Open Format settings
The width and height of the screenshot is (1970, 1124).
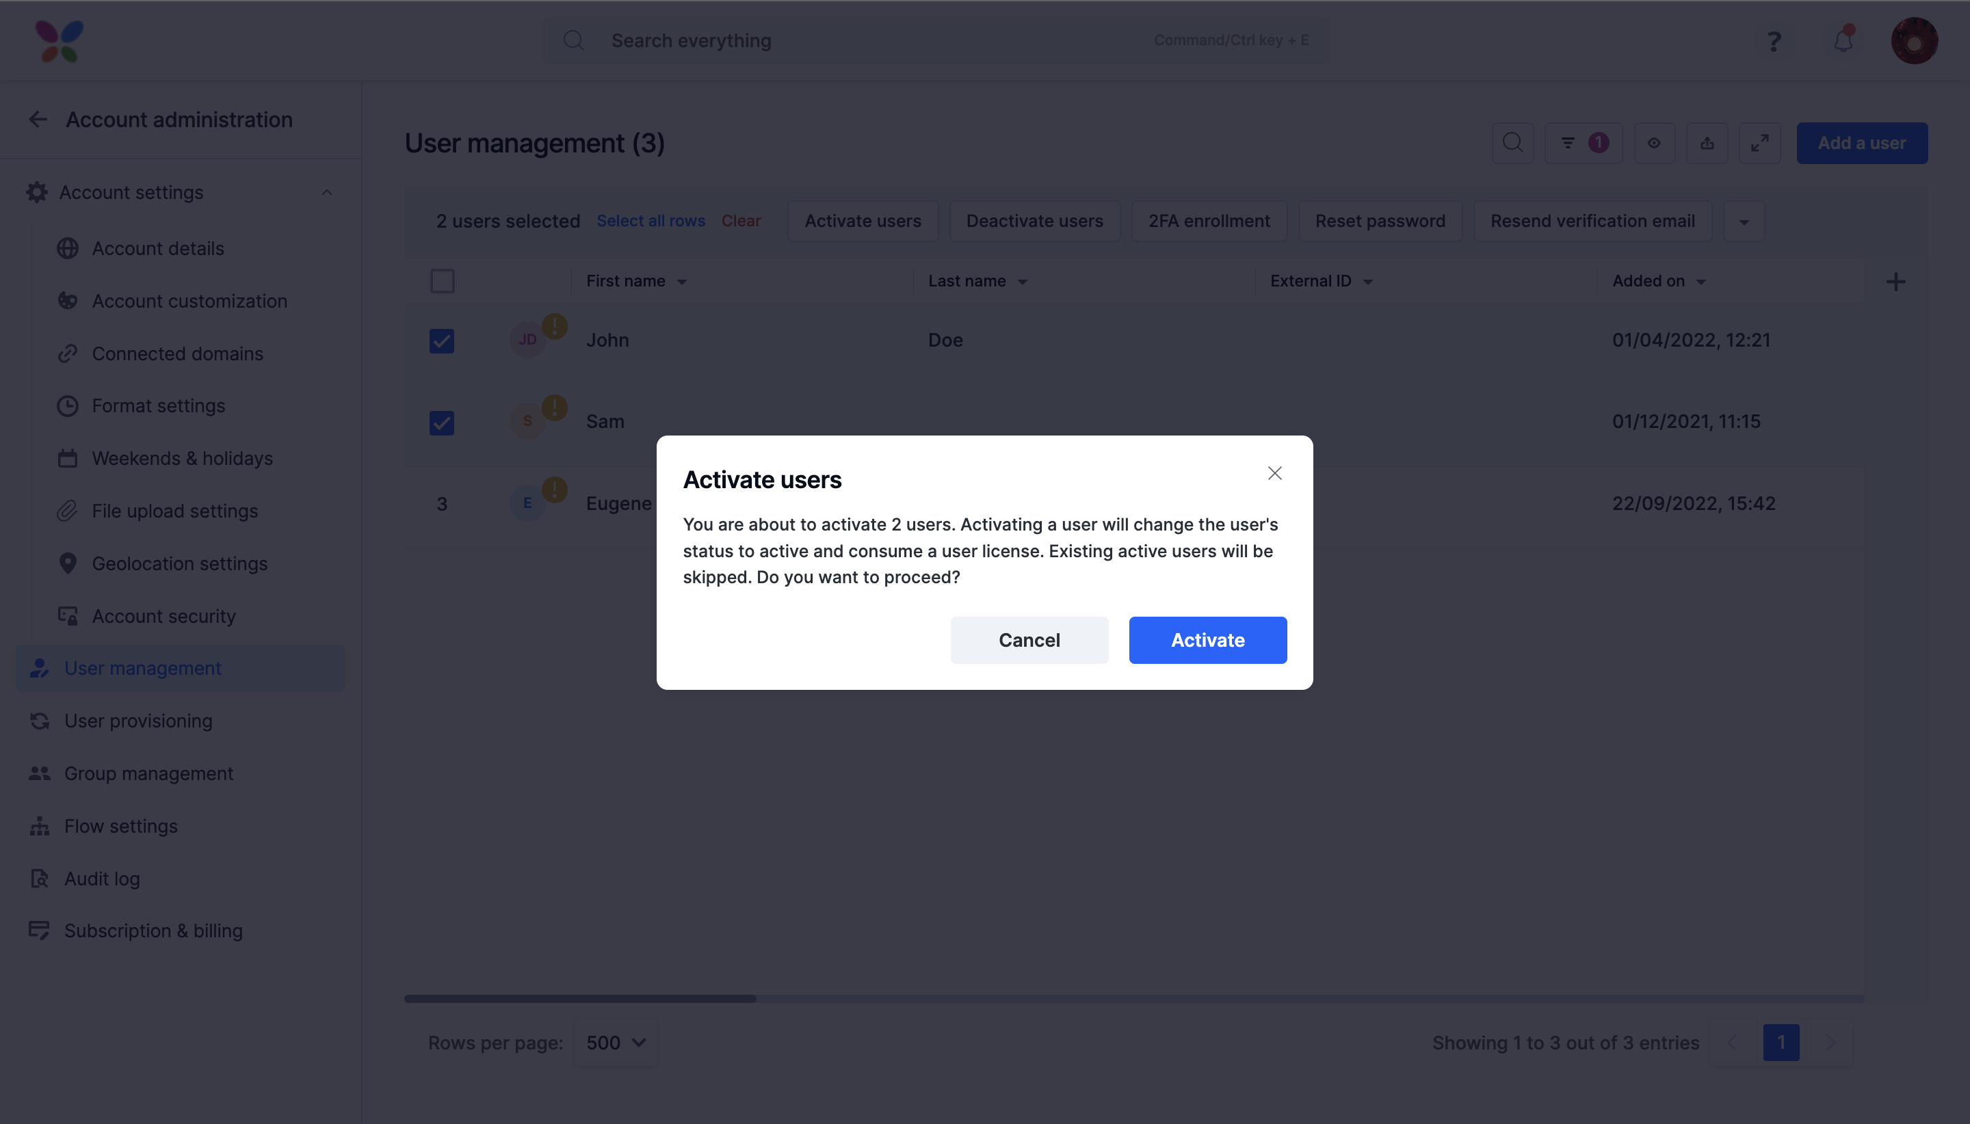(x=158, y=406)
